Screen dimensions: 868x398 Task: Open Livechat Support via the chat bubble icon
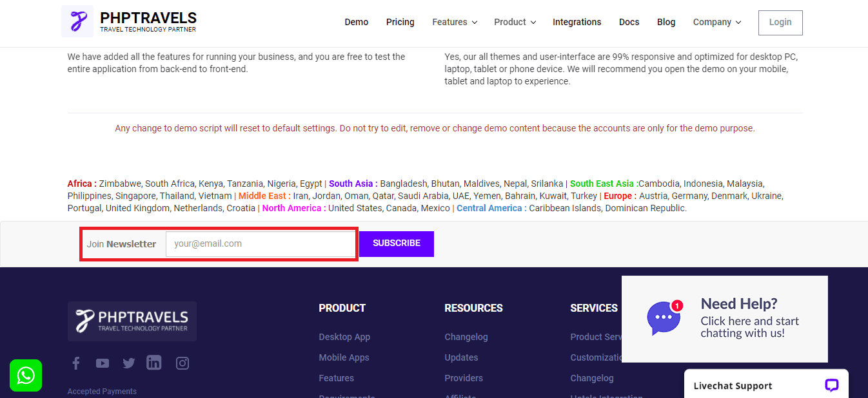(831, 384)
